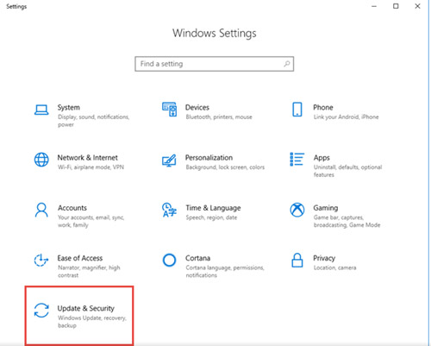Click 'Bluetooth, printers, mouse' description

(x=219, y=117)
